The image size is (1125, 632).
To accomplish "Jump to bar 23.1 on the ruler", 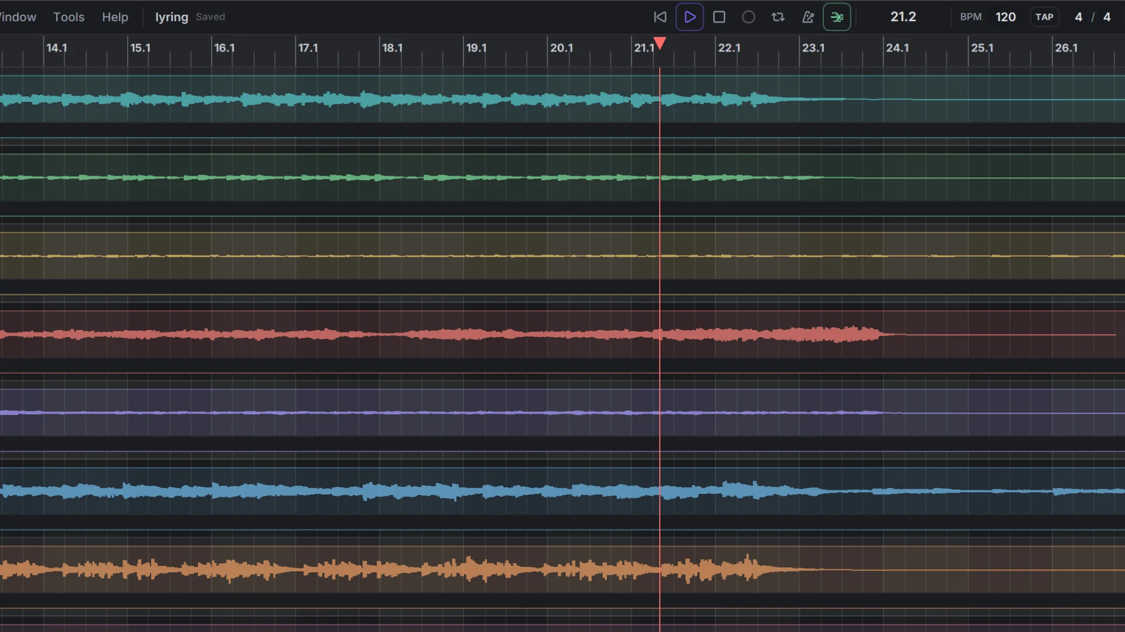I will click(x=813, y=48).
